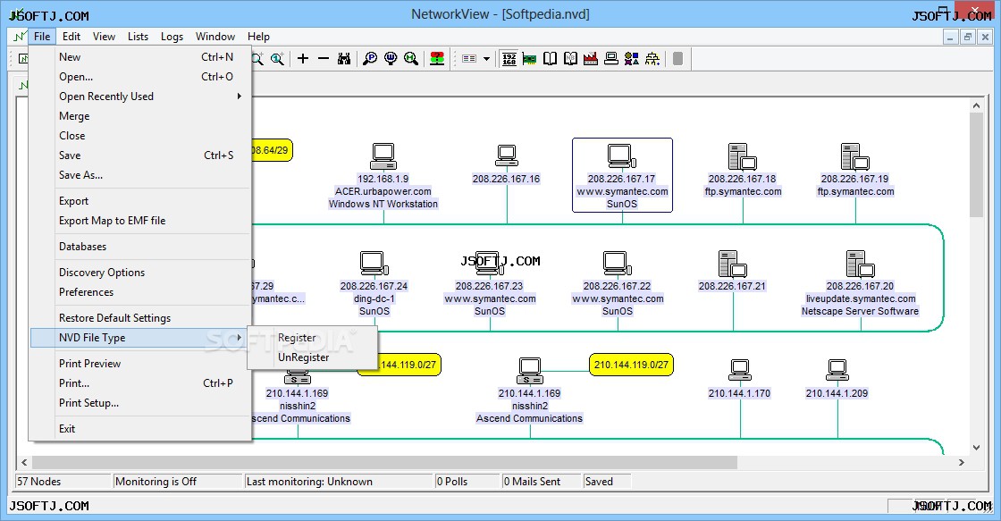Click the network card toolbar icon
The image size is (1001, 521).
click(x=529, y=59)
